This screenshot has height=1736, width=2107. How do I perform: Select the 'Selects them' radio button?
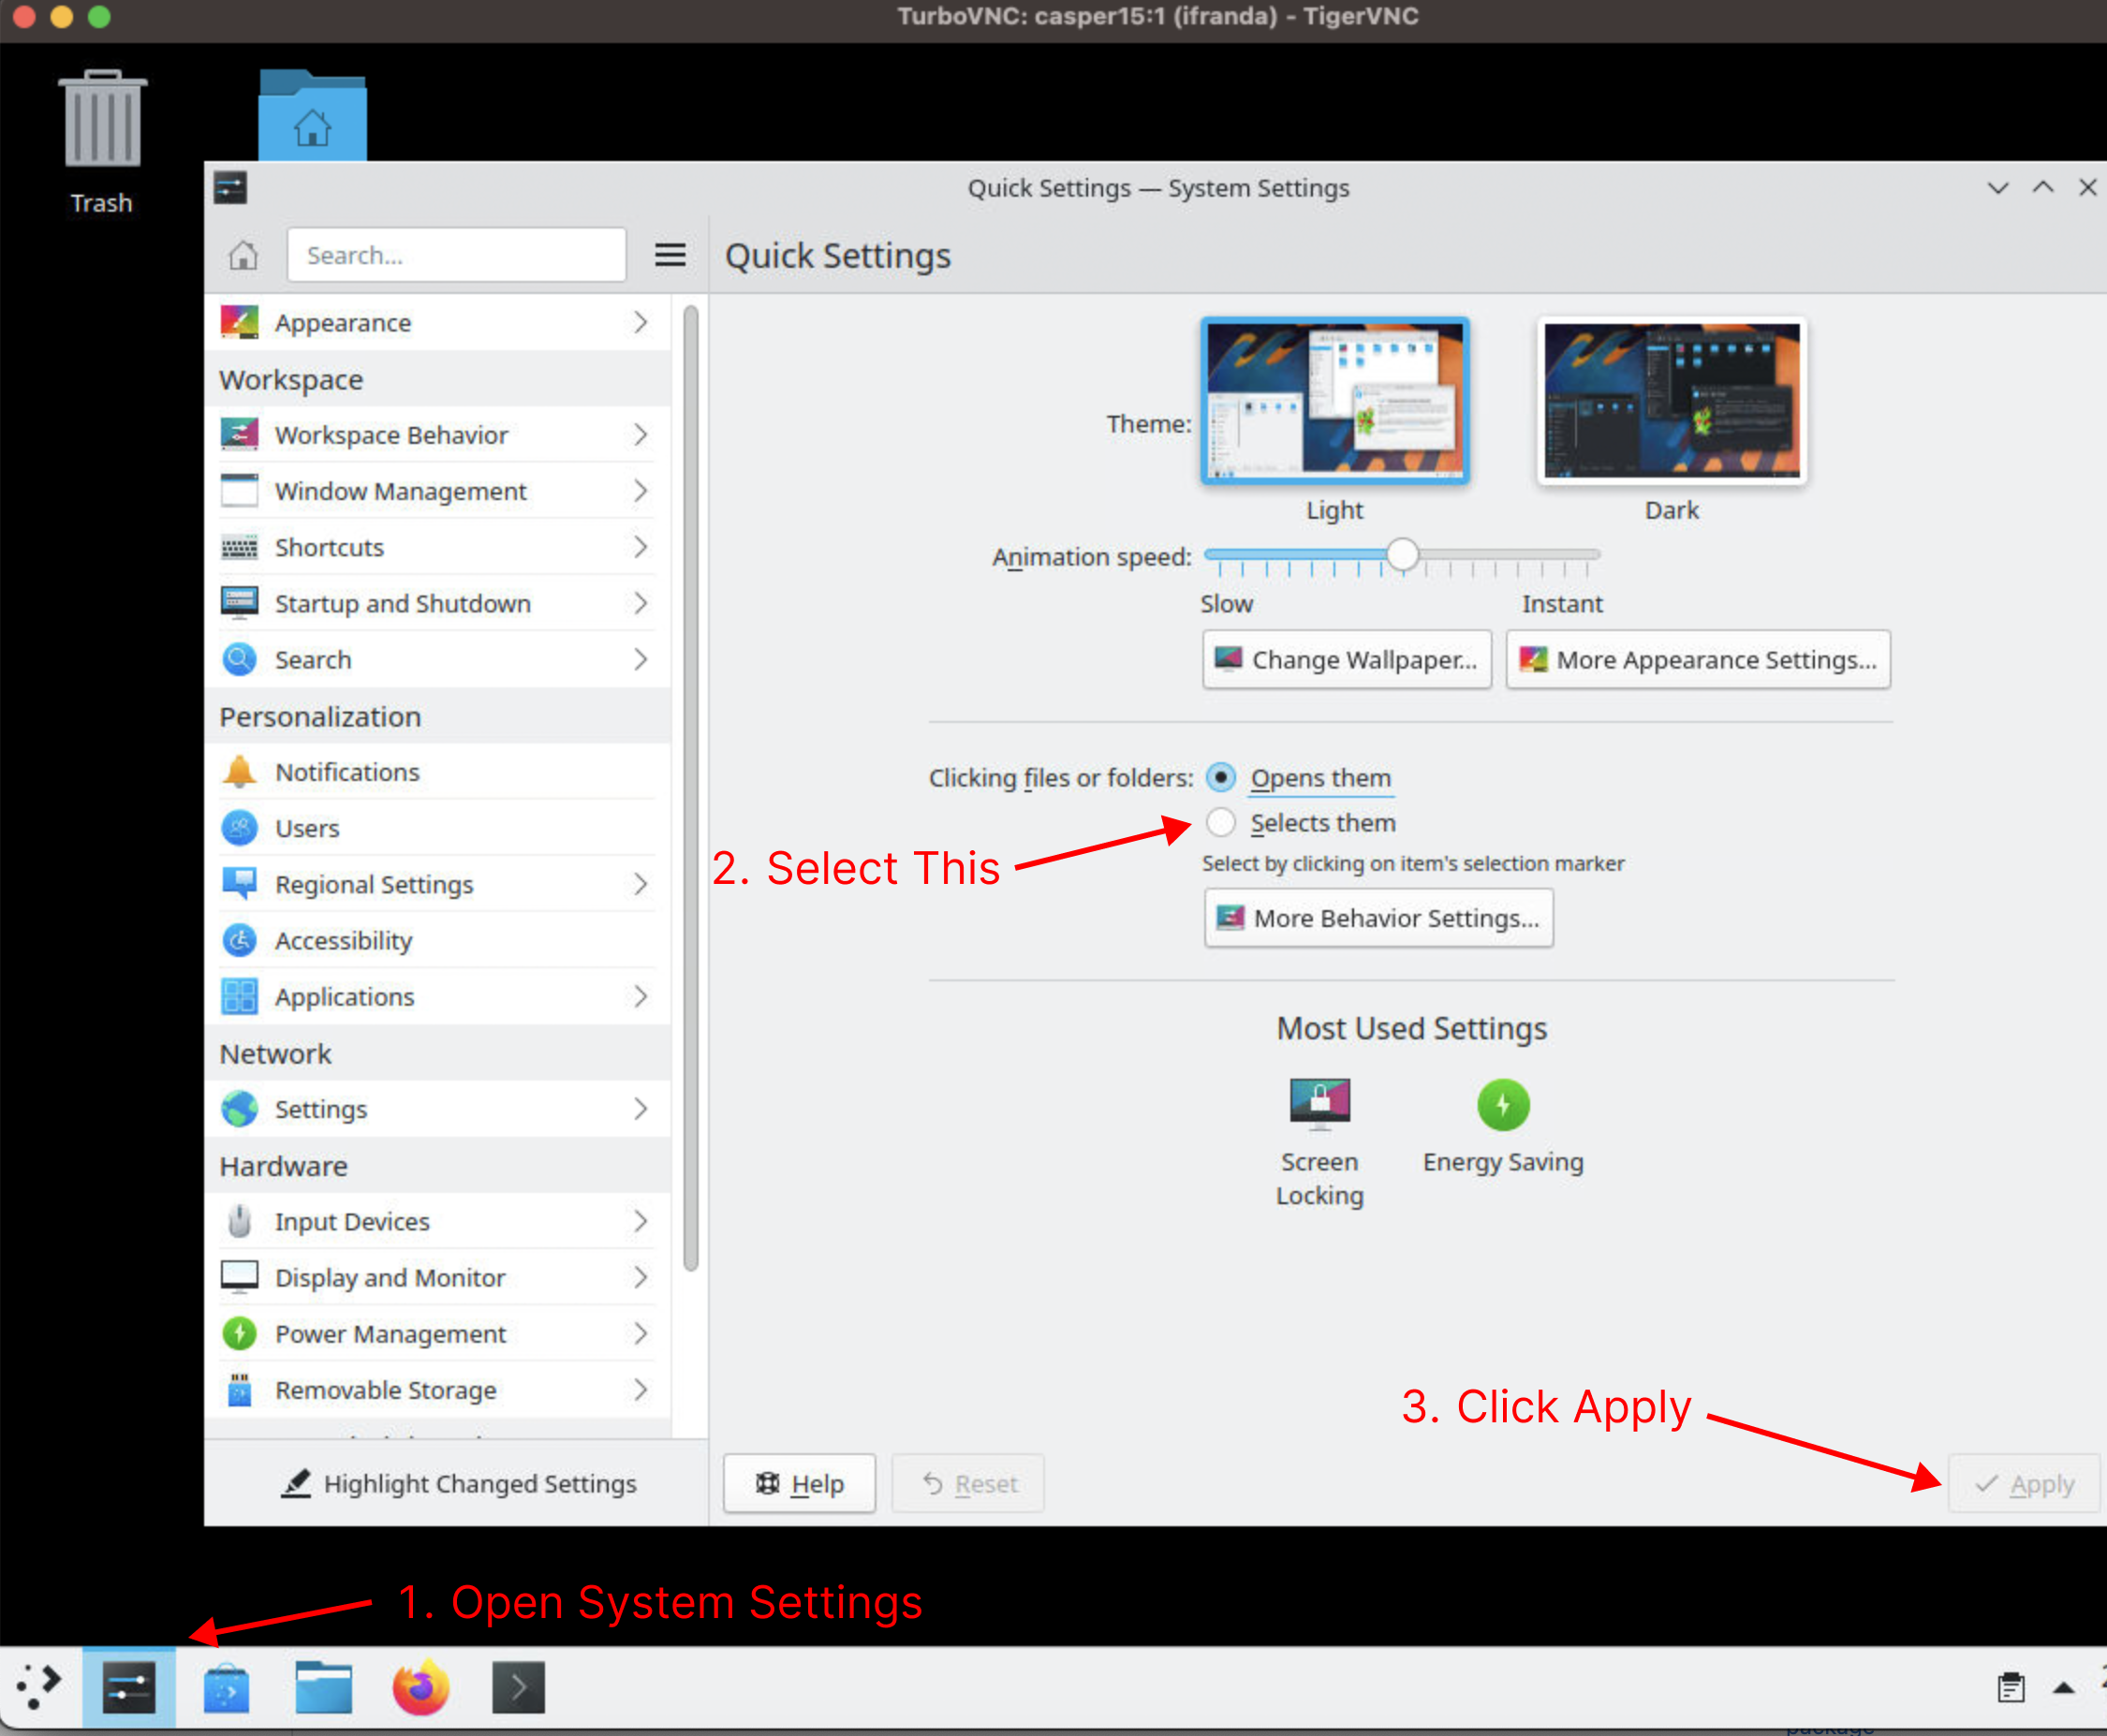click(x=1220, y=823)
